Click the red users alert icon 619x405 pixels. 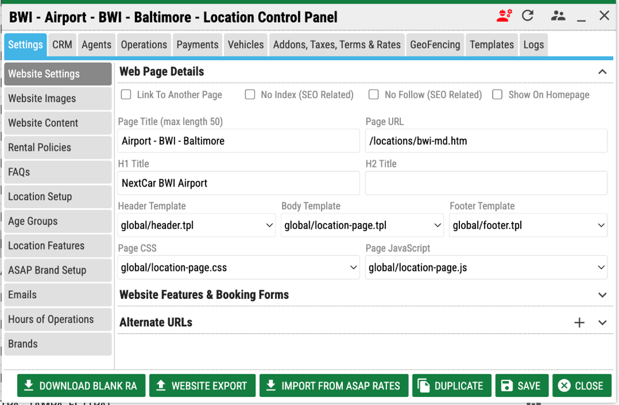click(x=504, y=16)
